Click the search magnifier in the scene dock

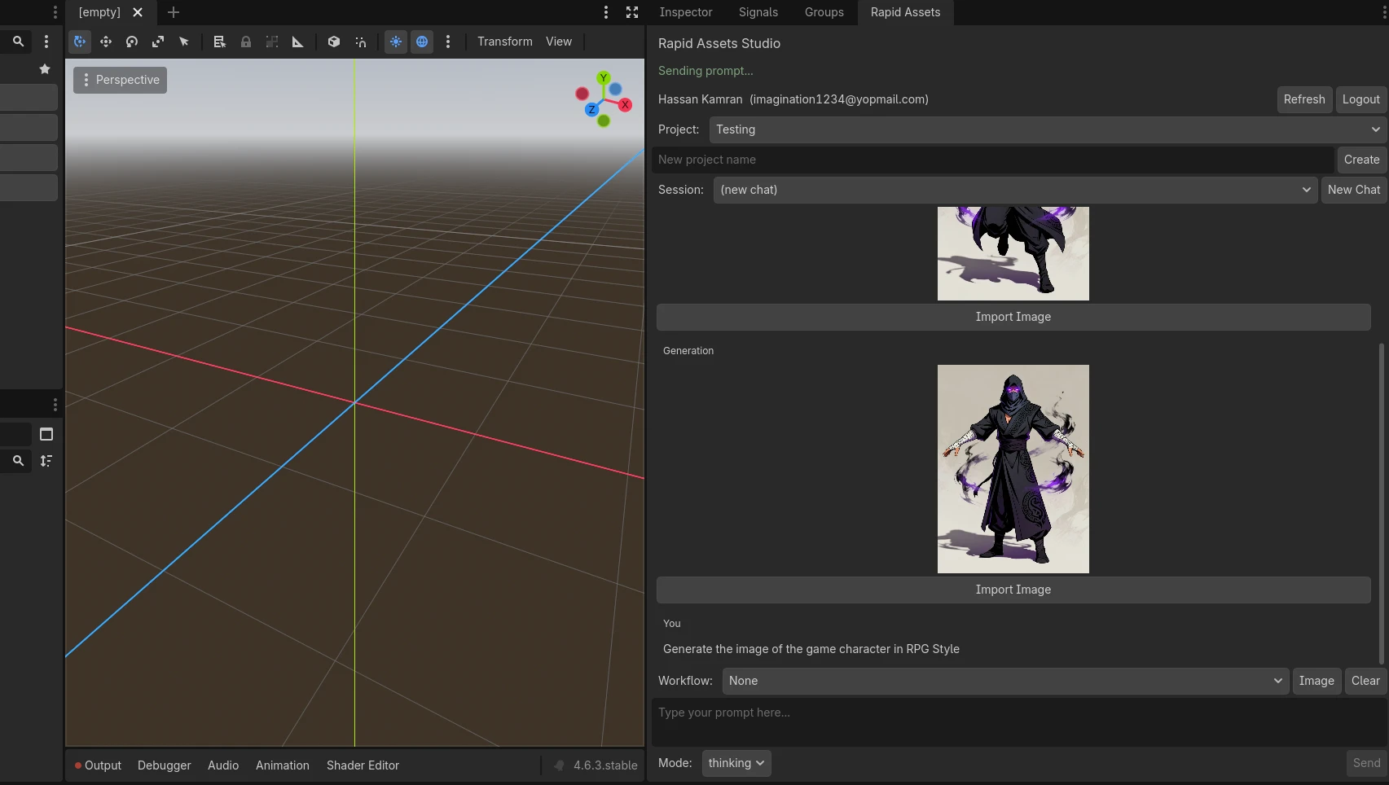(18, 42)
